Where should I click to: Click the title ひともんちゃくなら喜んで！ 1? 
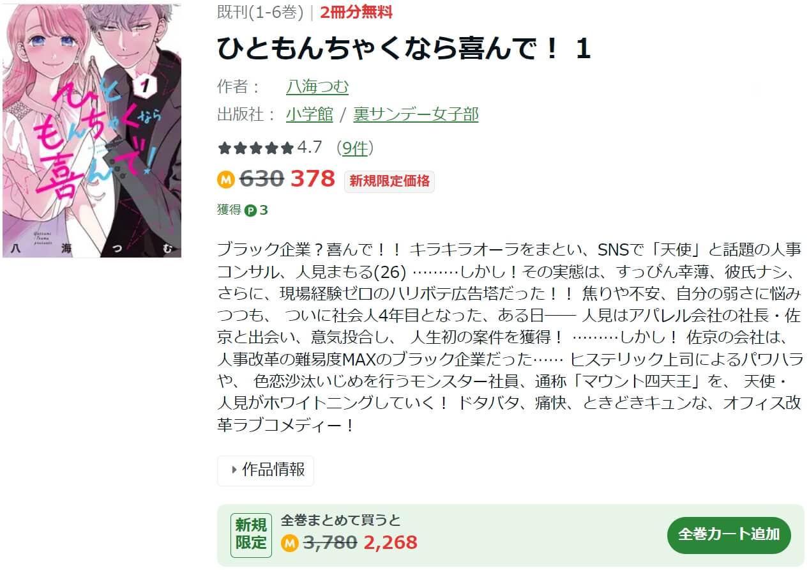click(x=404, y=49)
